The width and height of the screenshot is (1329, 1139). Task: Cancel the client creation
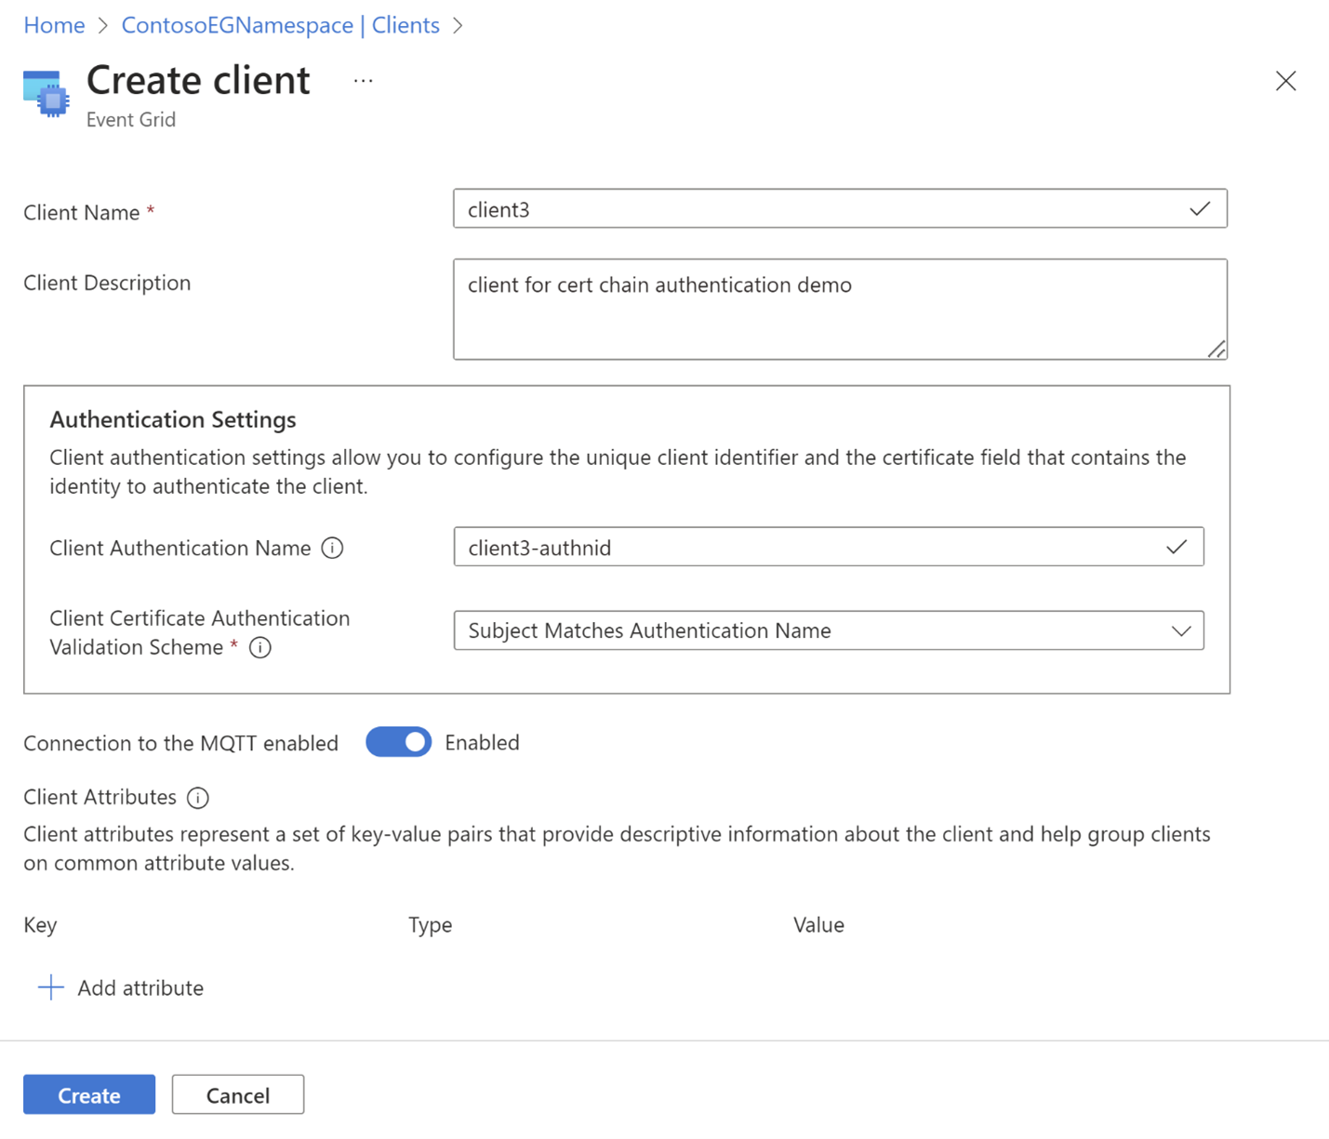coord(237,1094)
